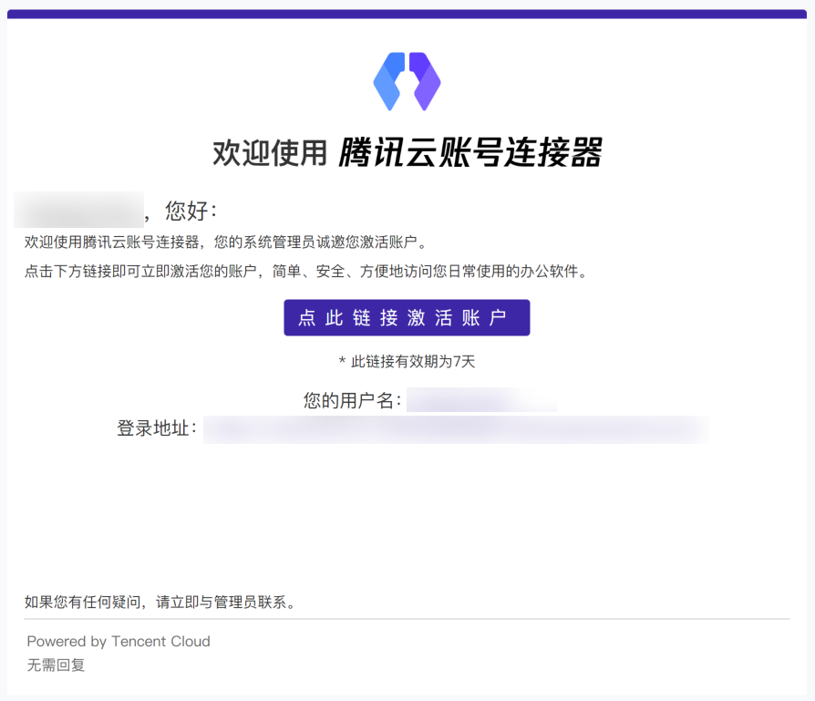
Task: Open the blurred login address link
Action: pyautogui.click(x=456, y=429)
